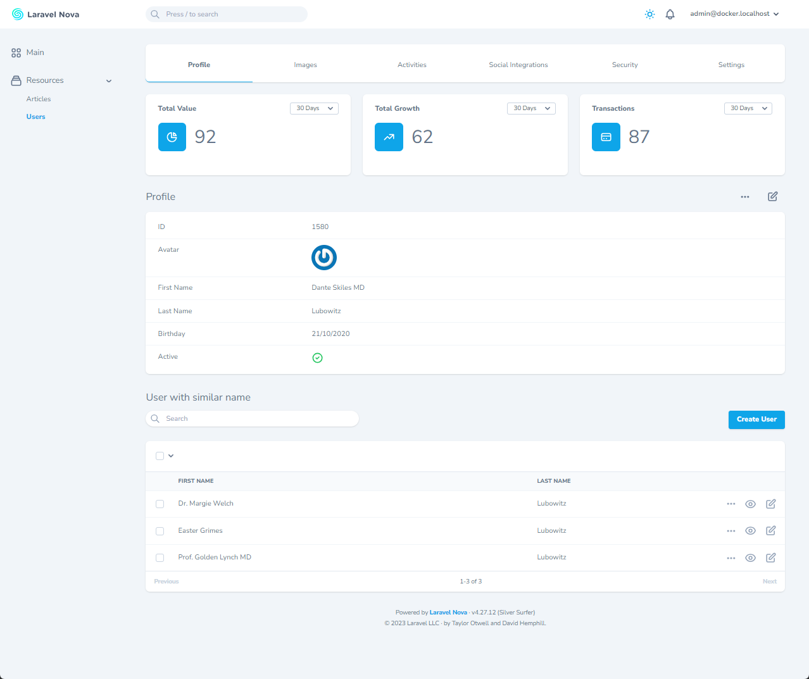Viewport: 809px width, 679px height.
Task: Open the actions menu for Easter Grimes
Action: pos(731,530)
